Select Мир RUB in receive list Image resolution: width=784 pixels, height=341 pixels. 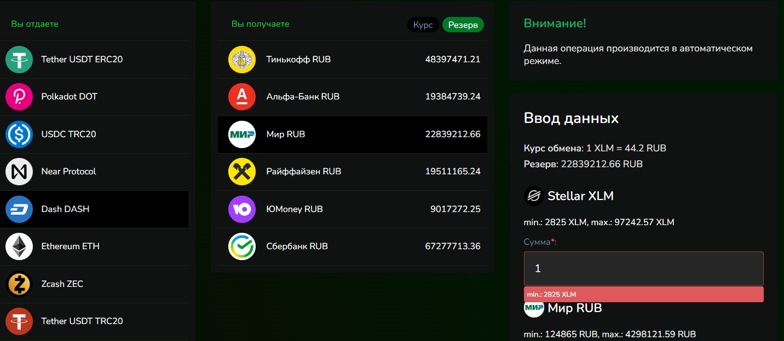[353, 134]
